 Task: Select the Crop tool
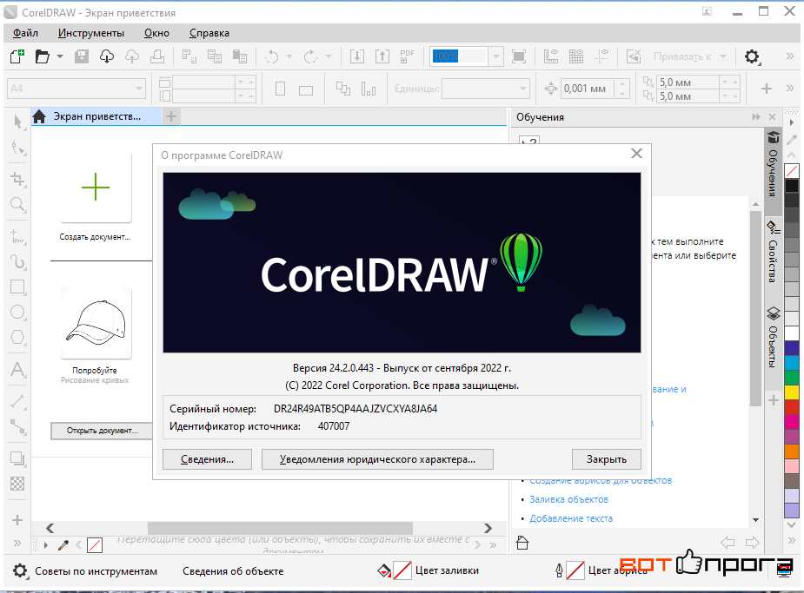18,179
